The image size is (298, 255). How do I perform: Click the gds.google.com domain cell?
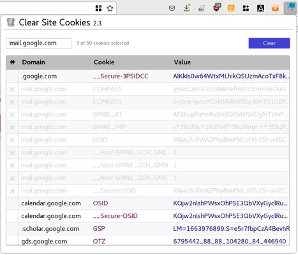pyautogui.click(x=44, y=242)
